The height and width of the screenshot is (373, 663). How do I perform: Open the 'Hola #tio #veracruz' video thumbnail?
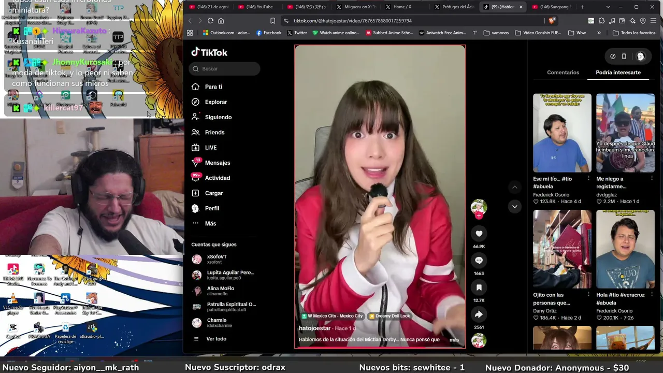coord(625,249)
